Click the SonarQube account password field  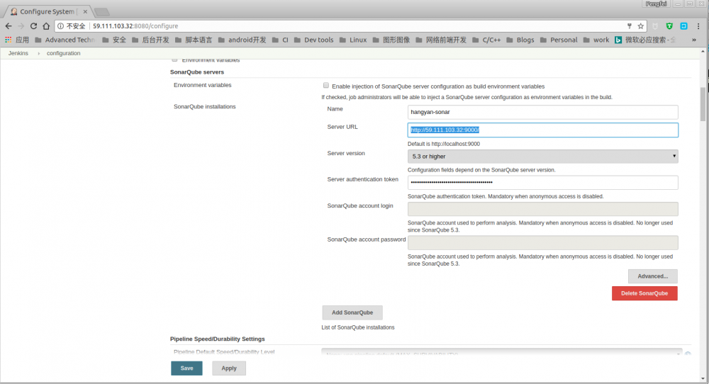tap(542, 242)
